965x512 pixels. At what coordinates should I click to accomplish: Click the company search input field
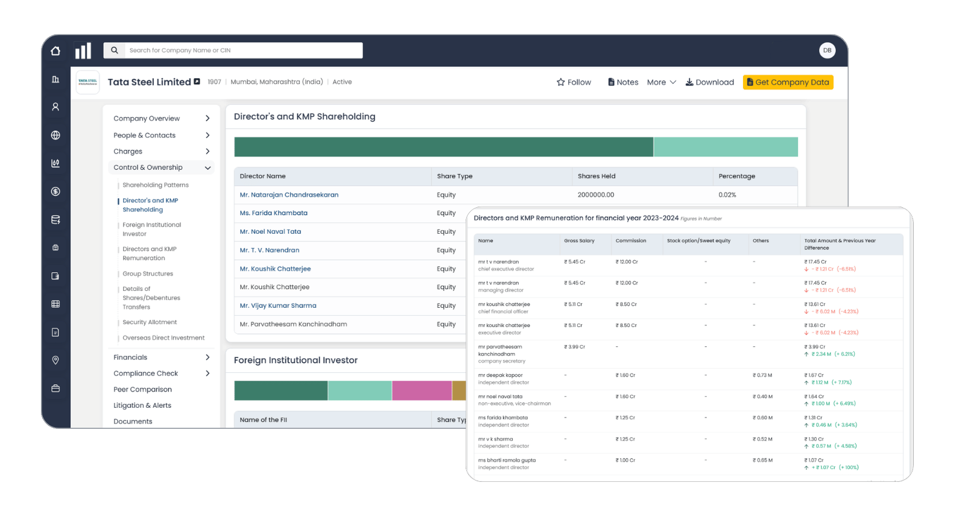[244, 51]
